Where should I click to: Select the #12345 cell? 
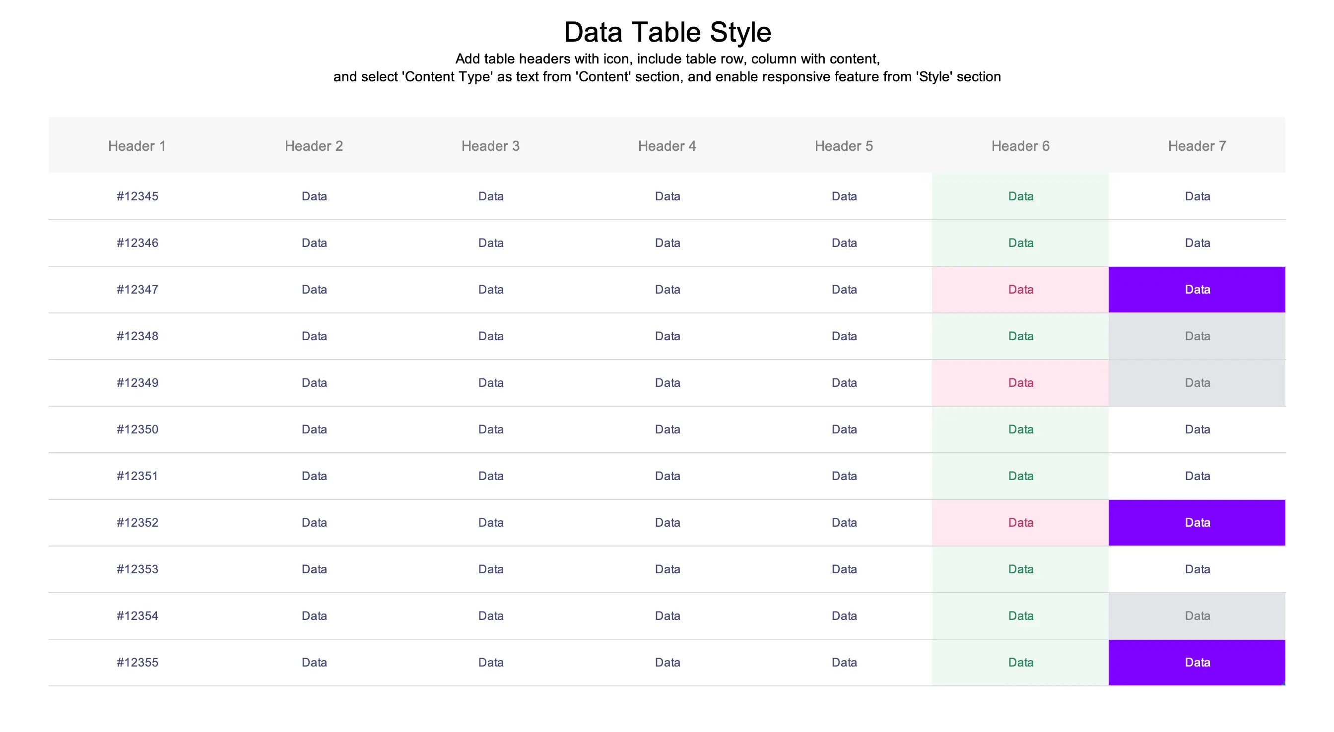(137, 196)
